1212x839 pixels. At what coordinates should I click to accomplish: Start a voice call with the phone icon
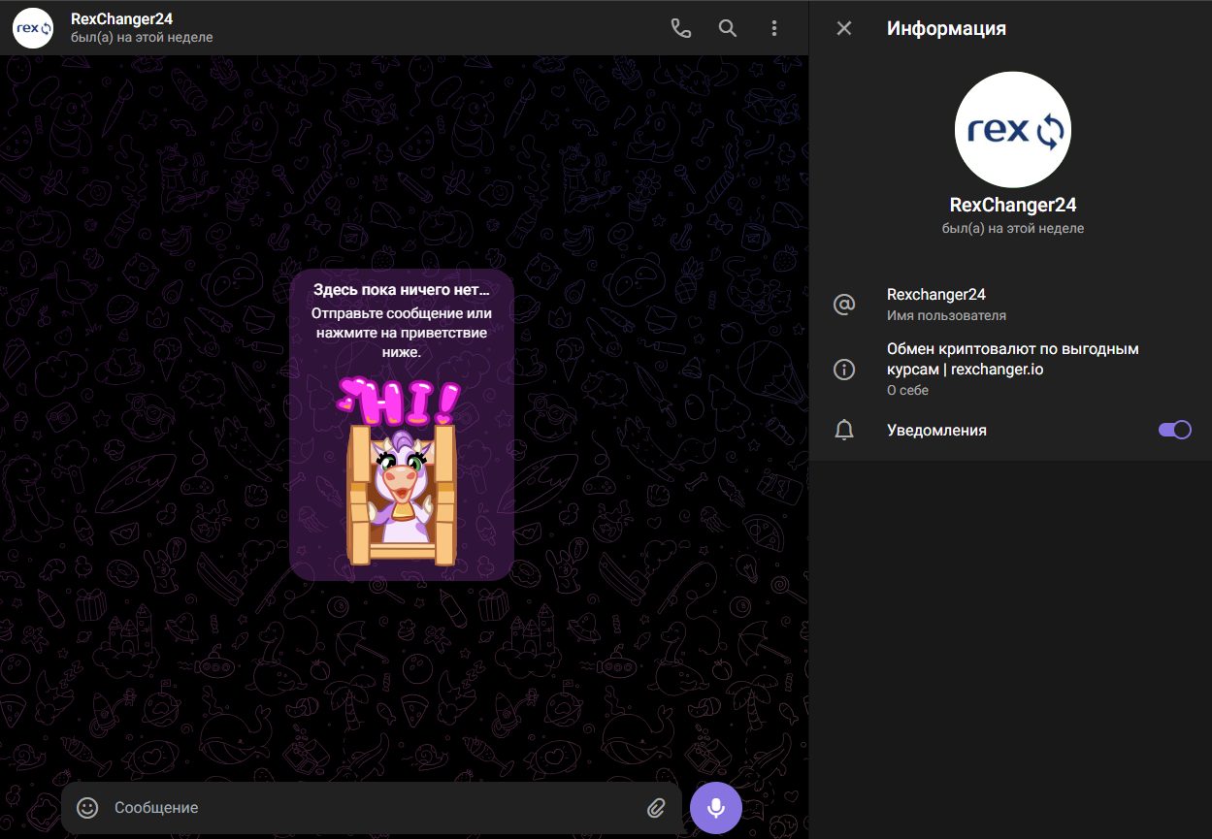(681, 28)
